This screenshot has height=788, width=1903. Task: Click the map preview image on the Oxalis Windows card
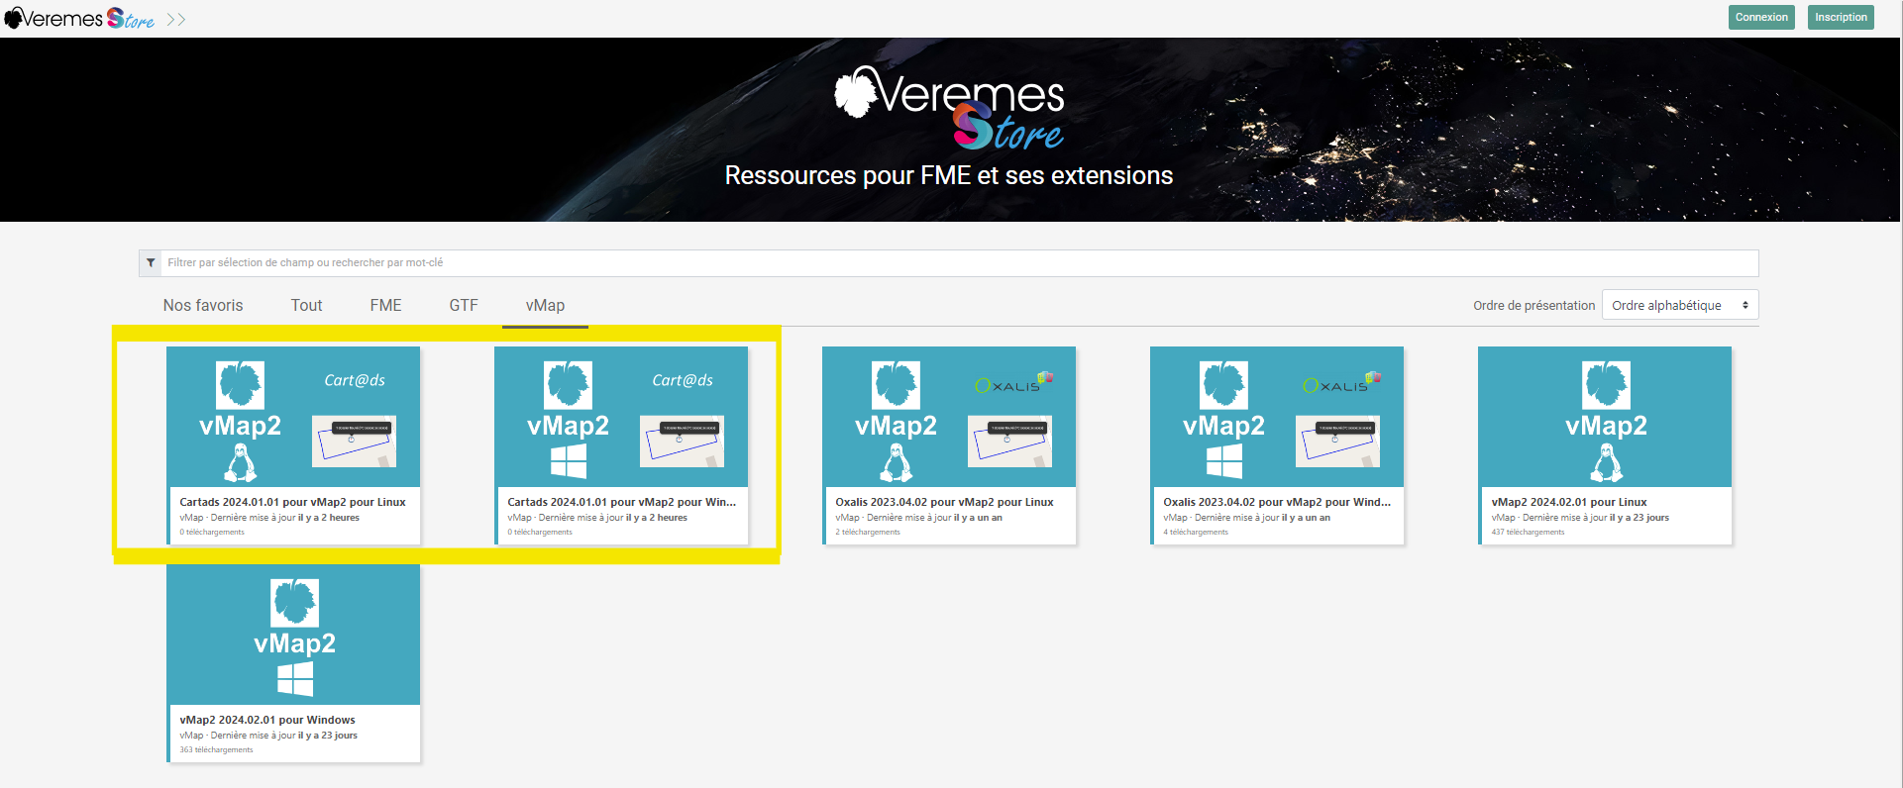pyautogui.click(x=1338, y=442)
